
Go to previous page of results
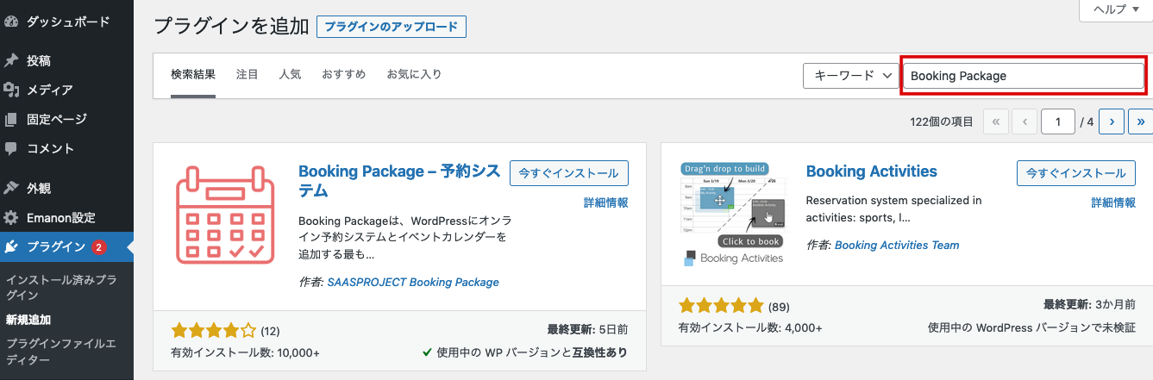click(1025, 122)
